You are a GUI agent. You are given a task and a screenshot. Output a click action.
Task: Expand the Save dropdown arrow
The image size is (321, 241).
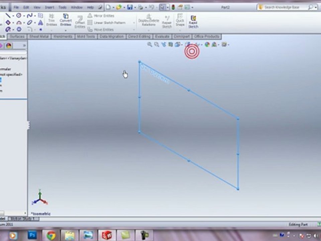[135, 8]
